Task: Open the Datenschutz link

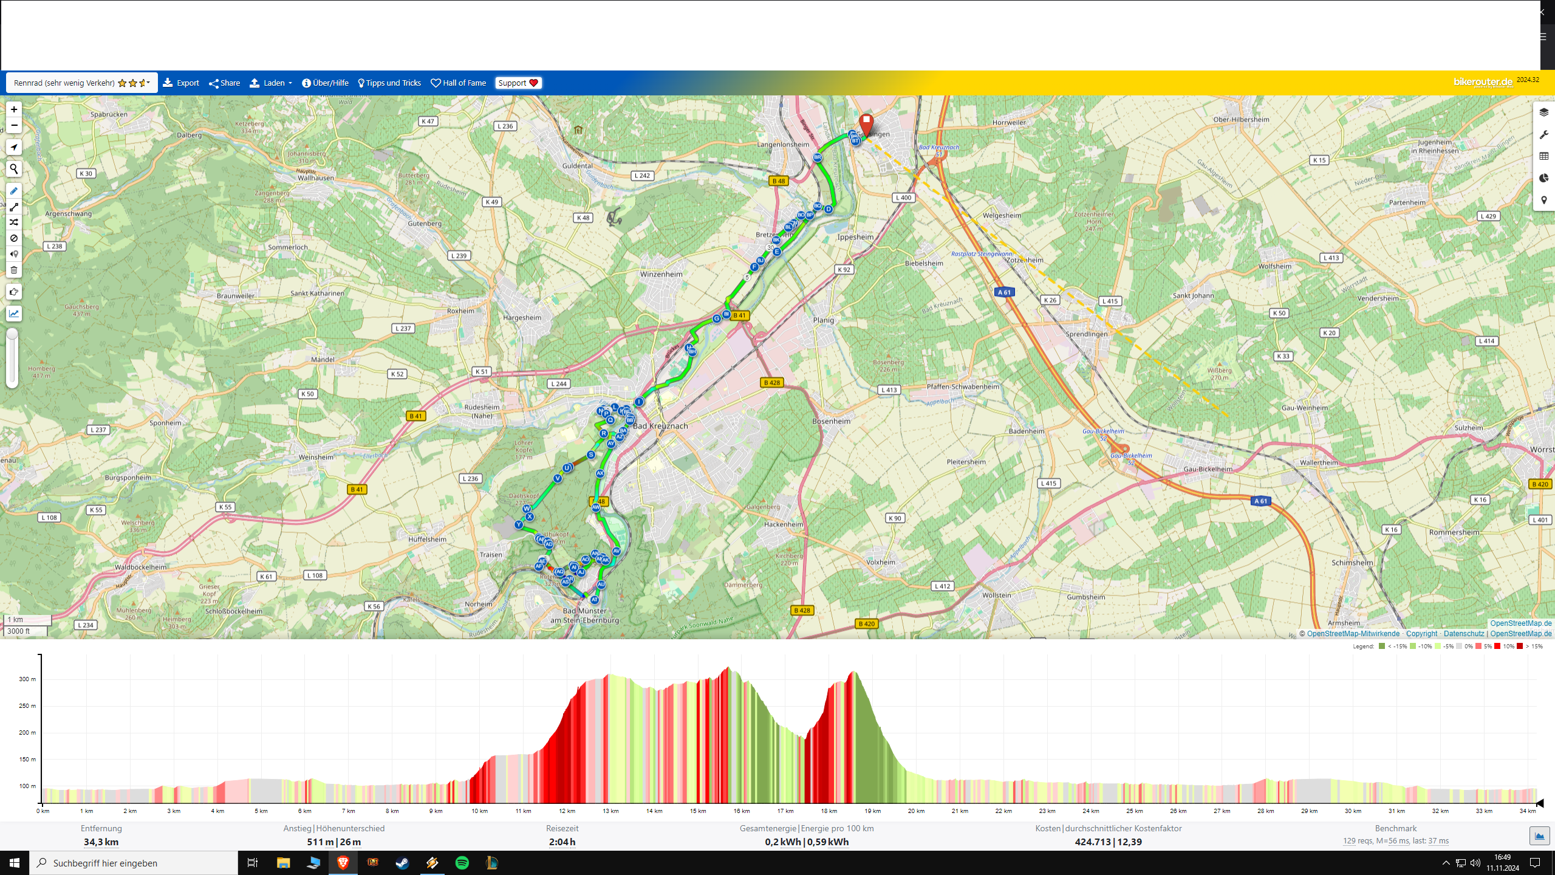Action: coord(1463,634)
